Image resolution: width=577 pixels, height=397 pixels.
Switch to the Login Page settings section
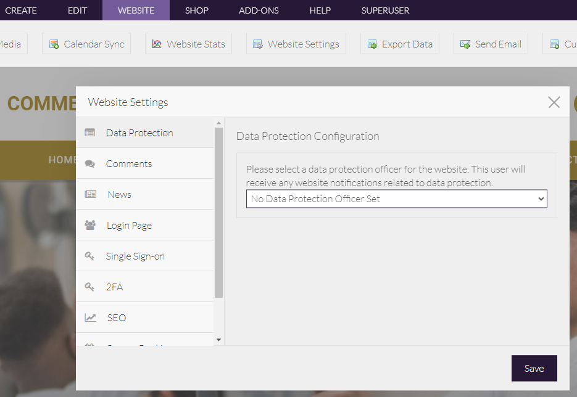(x=145, y=226)
